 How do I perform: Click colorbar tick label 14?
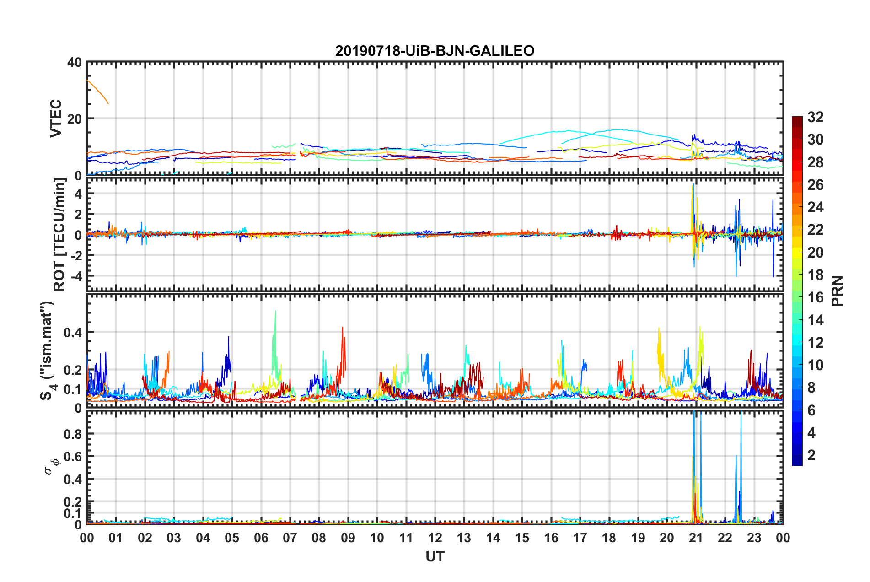(x=816, y=320)
